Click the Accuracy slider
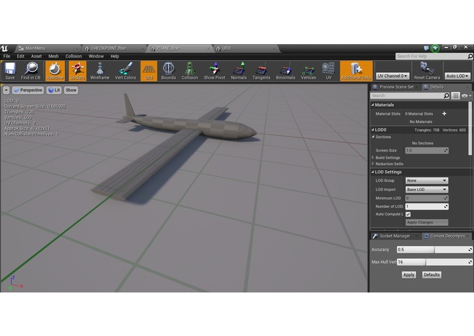This screenshot has width=474, height=336. click(x=434, y=250)
